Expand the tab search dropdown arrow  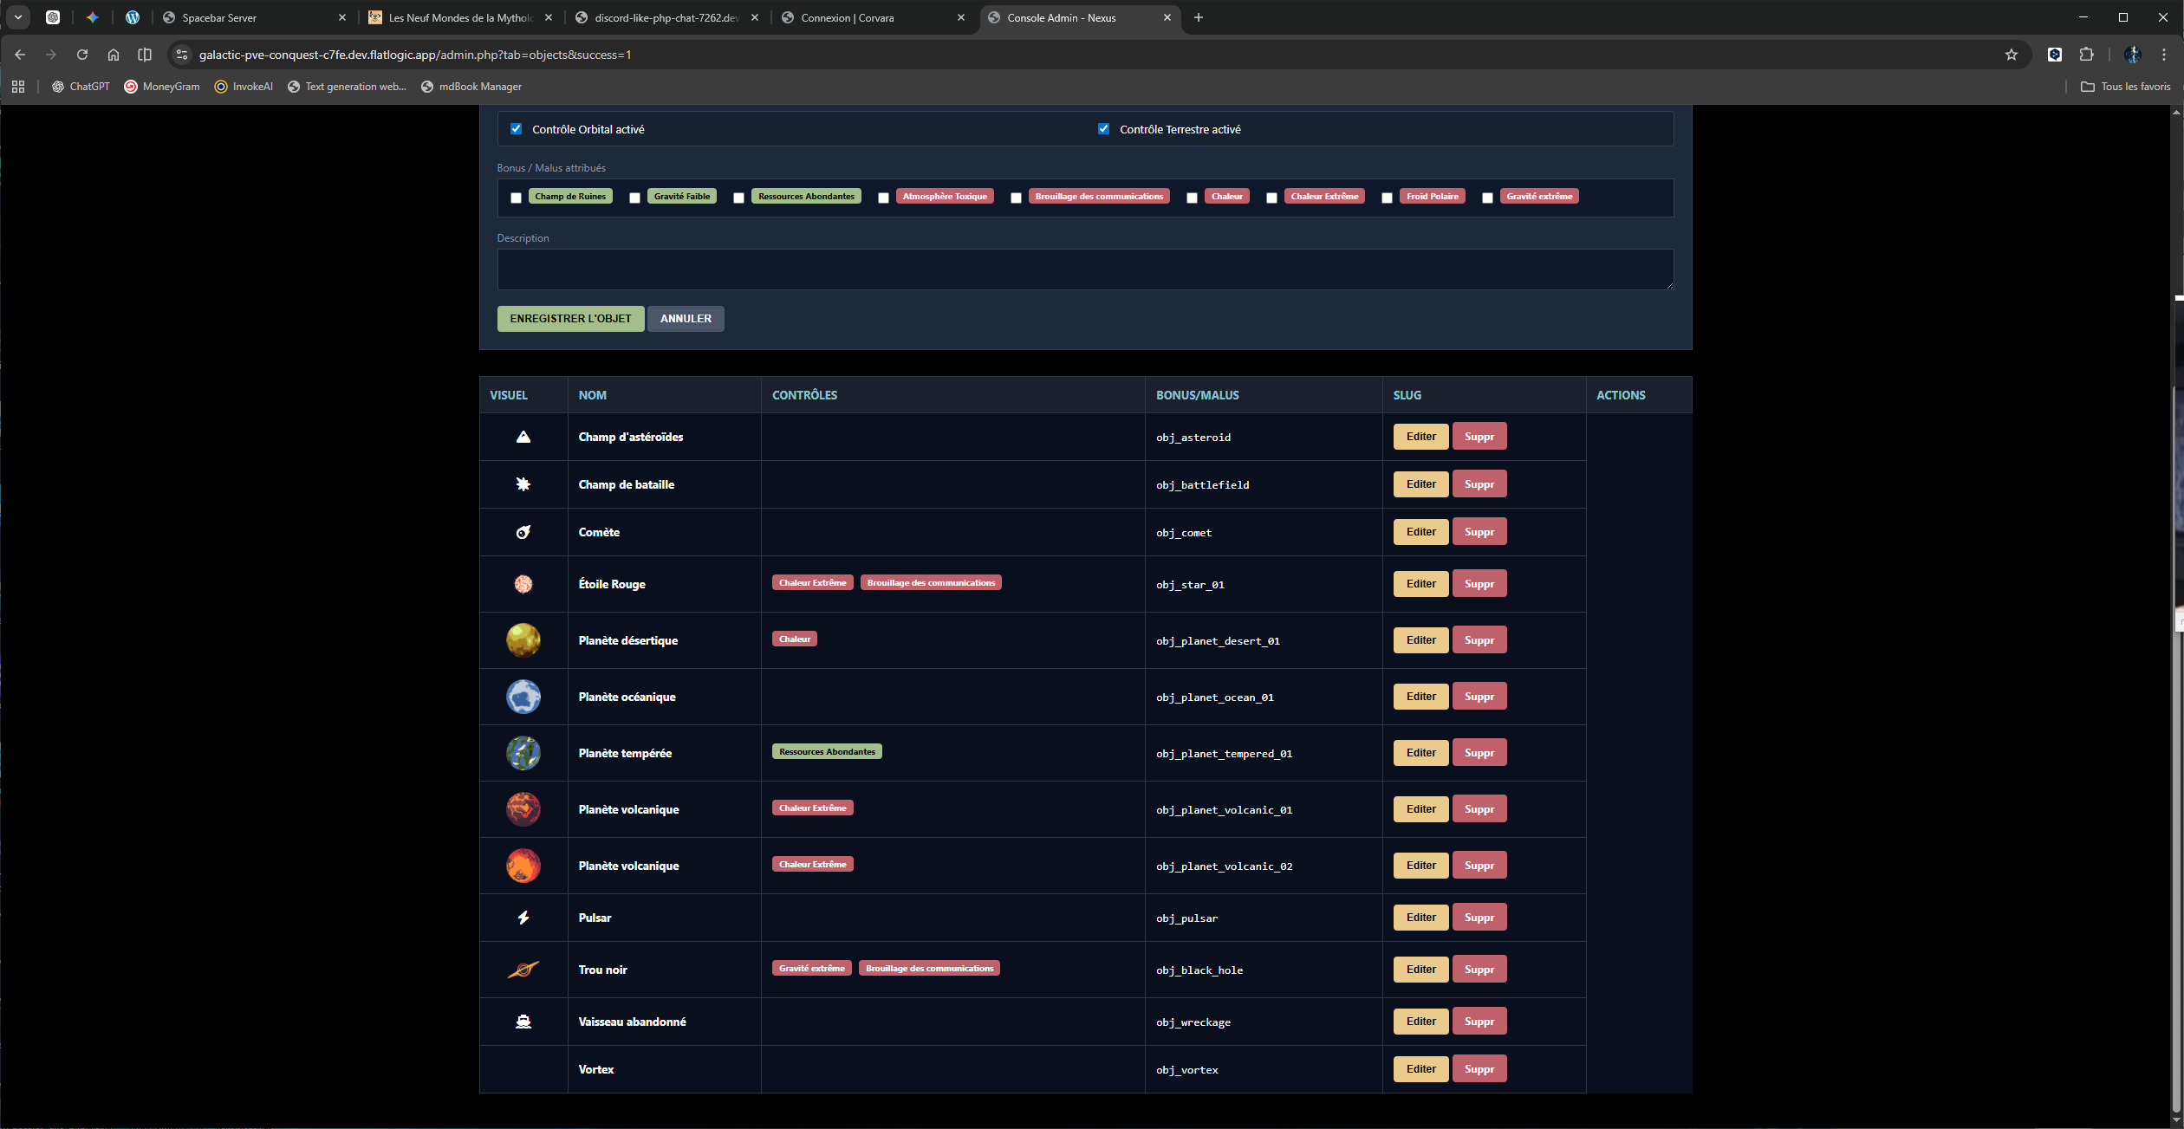pos(17,17)
